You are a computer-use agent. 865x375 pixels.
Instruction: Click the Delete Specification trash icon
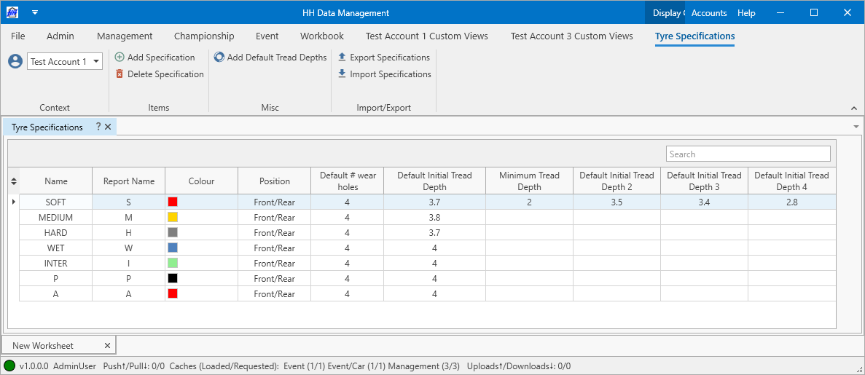pos(120,74)
